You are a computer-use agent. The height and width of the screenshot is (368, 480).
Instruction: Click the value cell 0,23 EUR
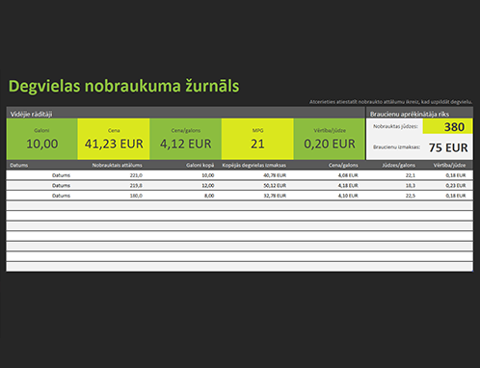coord(456,186)
